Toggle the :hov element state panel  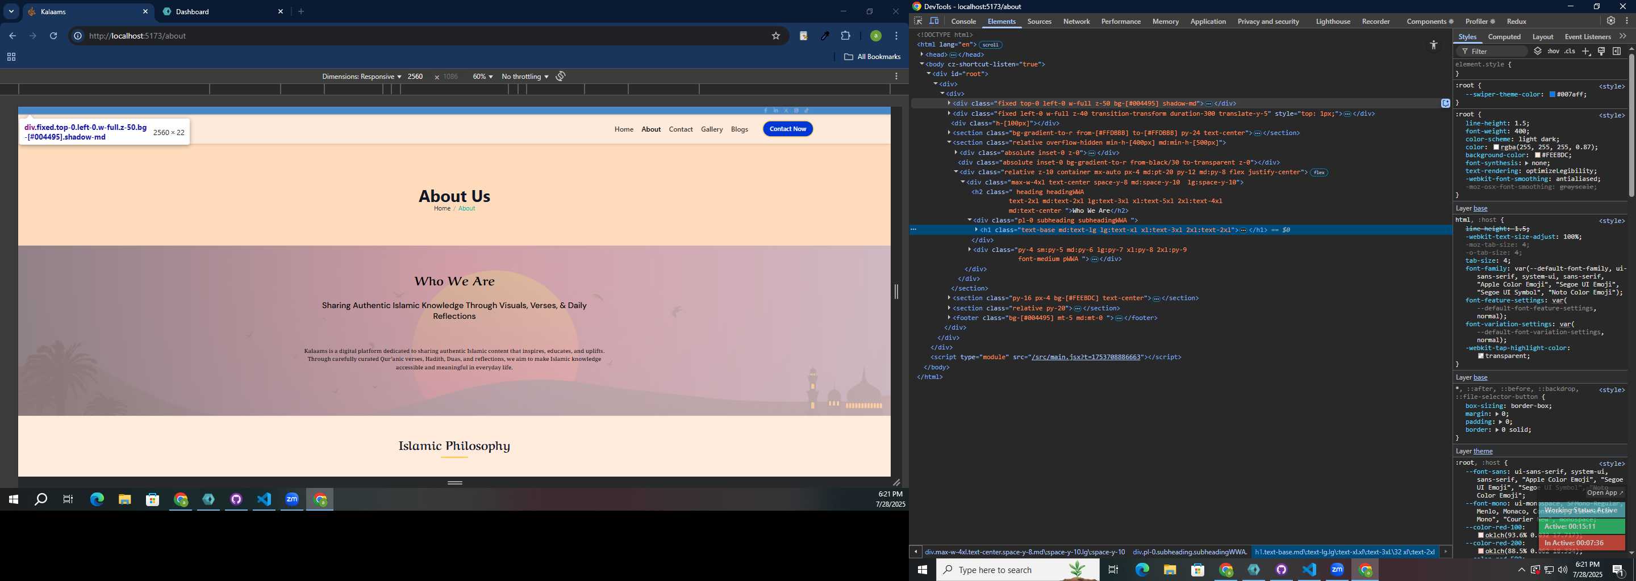click(1554, 52)
